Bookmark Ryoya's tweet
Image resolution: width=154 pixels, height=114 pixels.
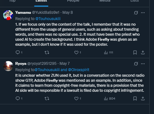[135, 98]
